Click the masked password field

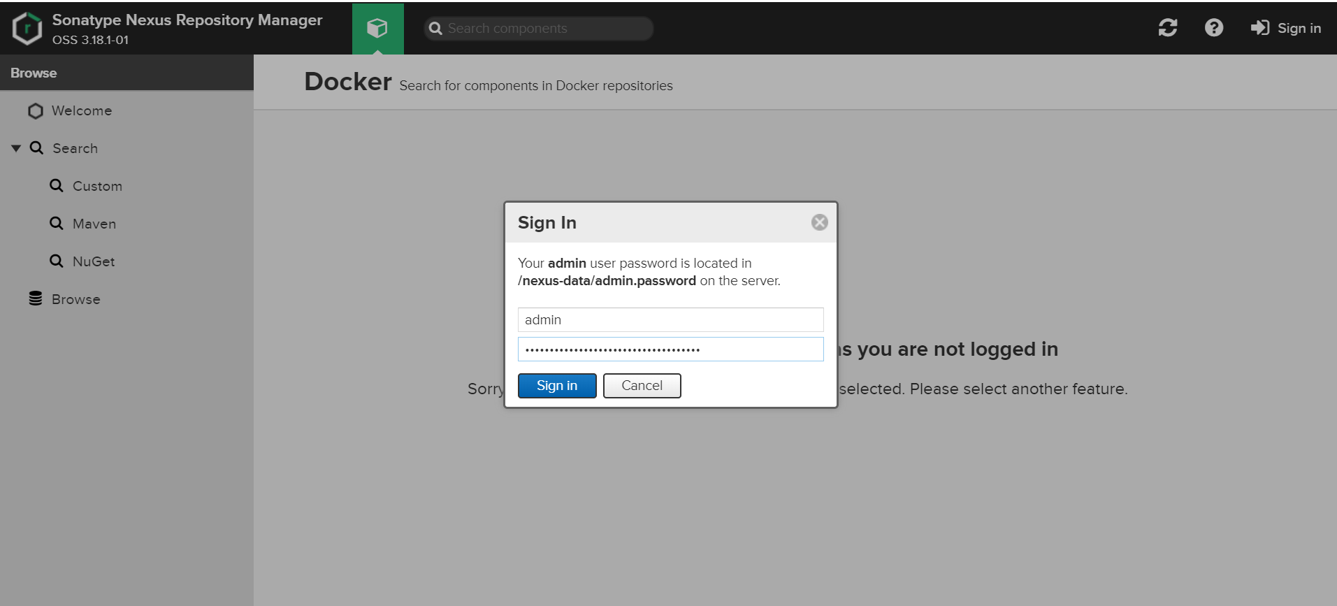[671, 349]
